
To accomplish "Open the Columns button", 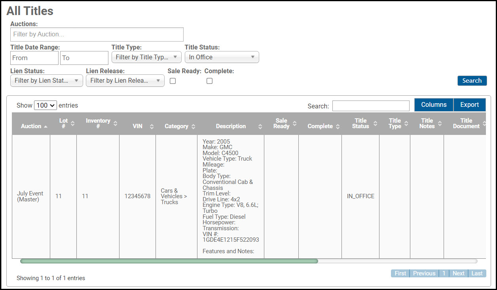I will tap(434, 105).
